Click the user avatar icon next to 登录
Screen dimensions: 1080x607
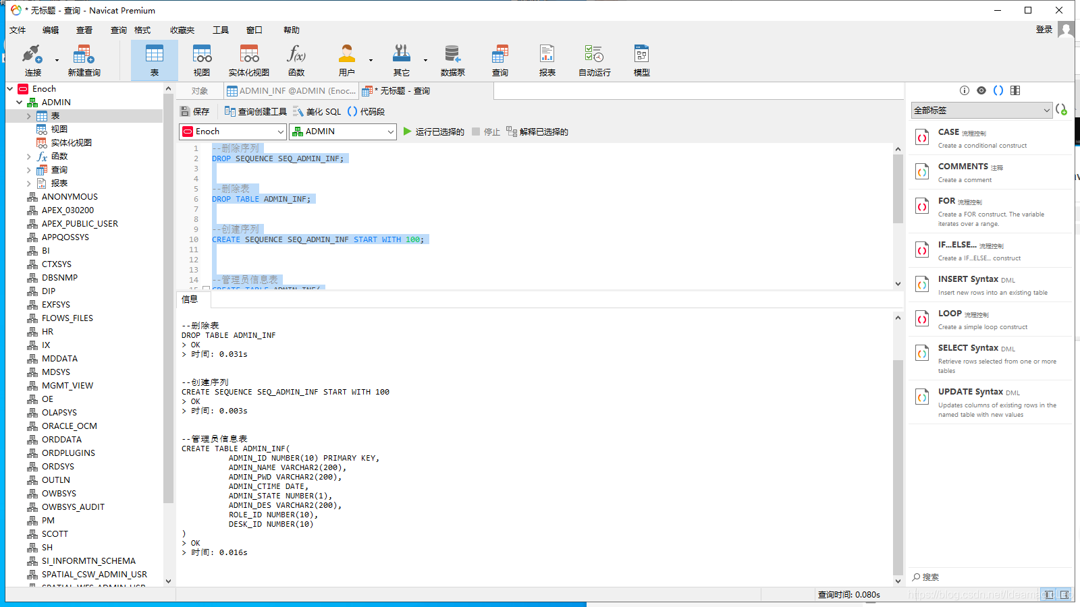(1066, 30)
